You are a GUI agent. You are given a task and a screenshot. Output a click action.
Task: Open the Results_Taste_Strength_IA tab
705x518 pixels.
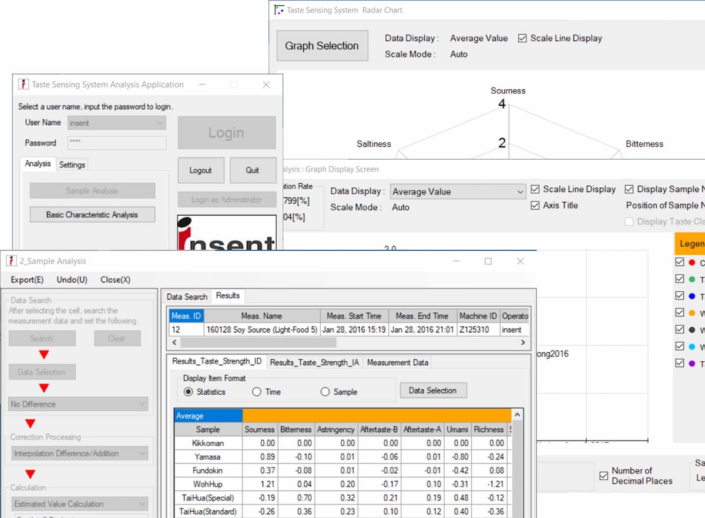[x=314, y=362]
